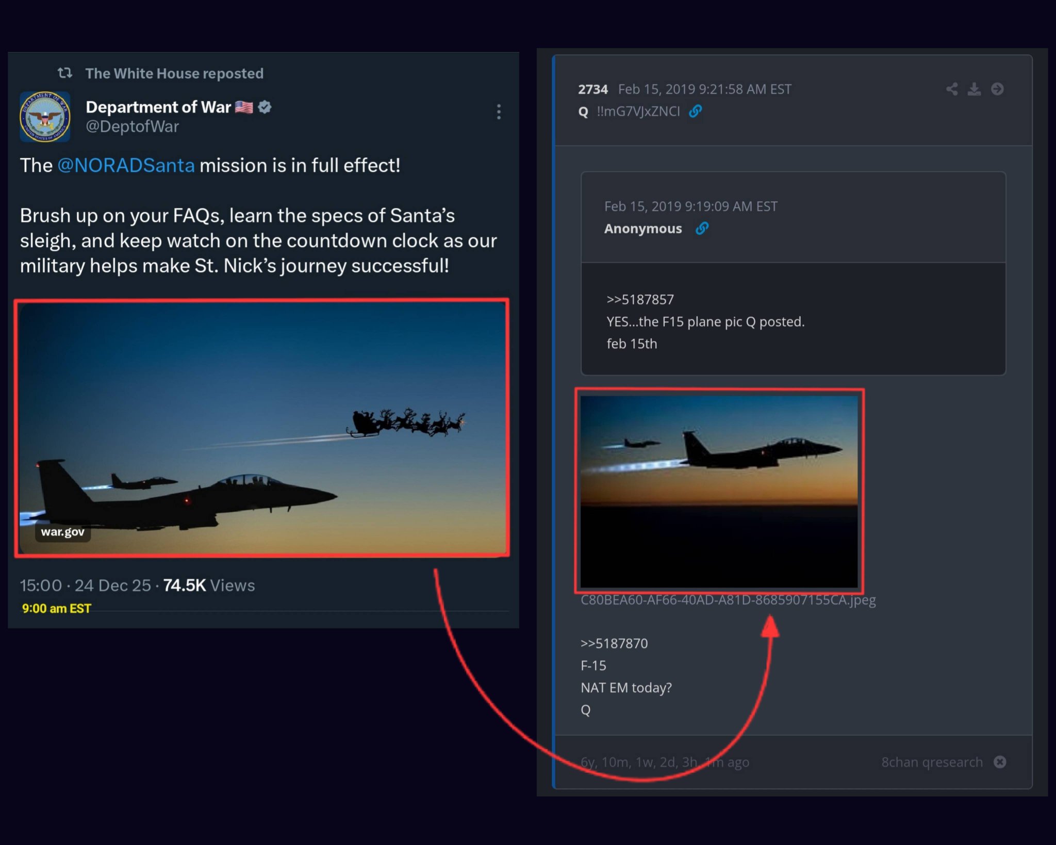Click the link icon beside Anonymous
1056x845 pixels.
coord(702,228)
